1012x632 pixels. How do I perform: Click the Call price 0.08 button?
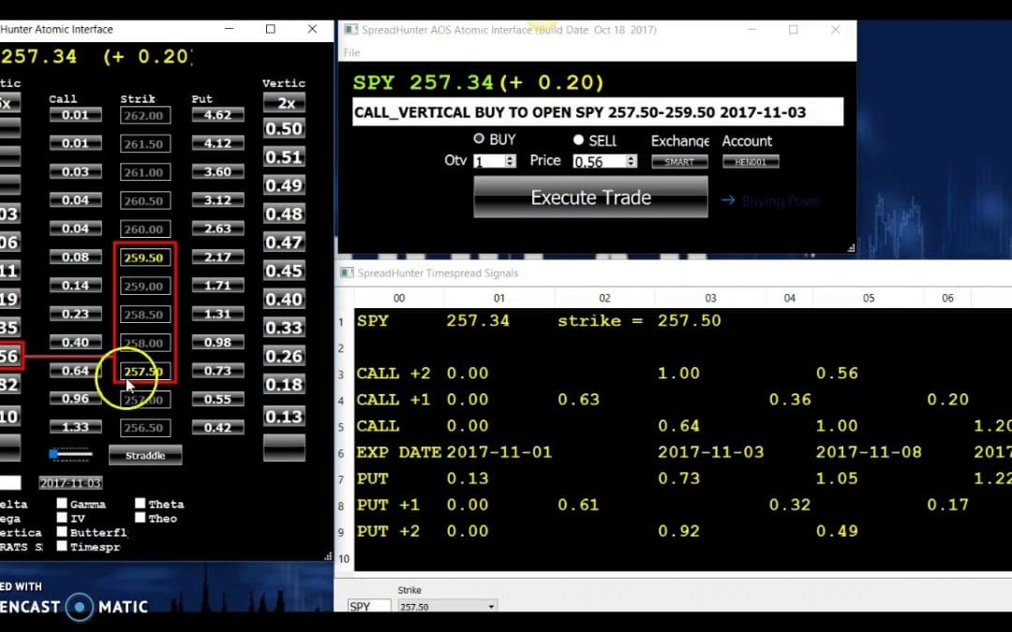tap(76, 257)
